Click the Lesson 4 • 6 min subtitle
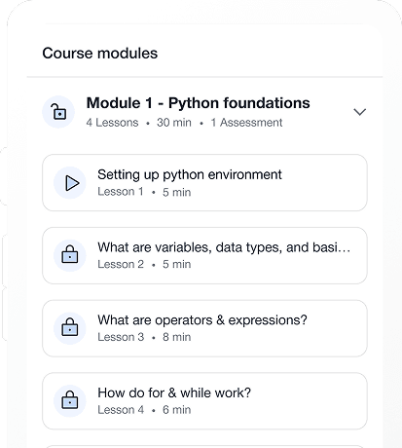 (144, 410)
